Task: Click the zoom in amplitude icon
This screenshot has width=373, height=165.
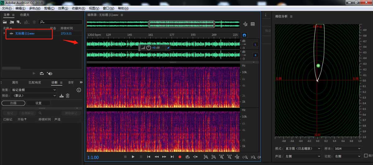Action: coord(206,157)
